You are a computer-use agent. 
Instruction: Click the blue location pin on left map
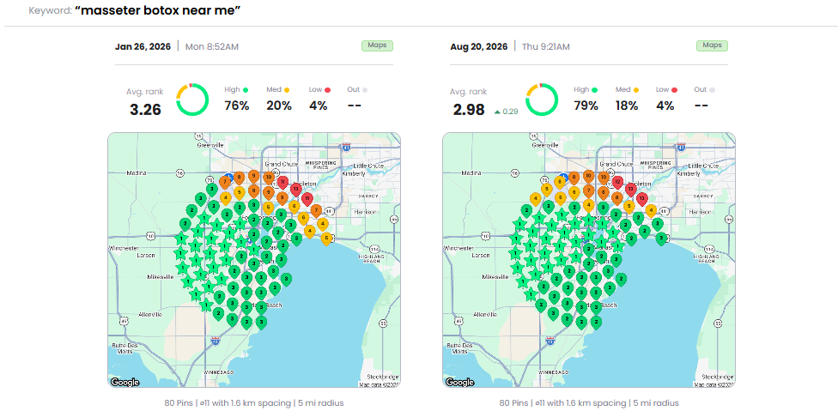click(228, 176)
